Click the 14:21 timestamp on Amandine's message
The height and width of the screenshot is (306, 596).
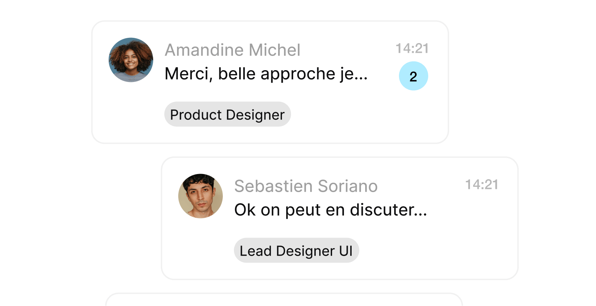tap(412, 49)
